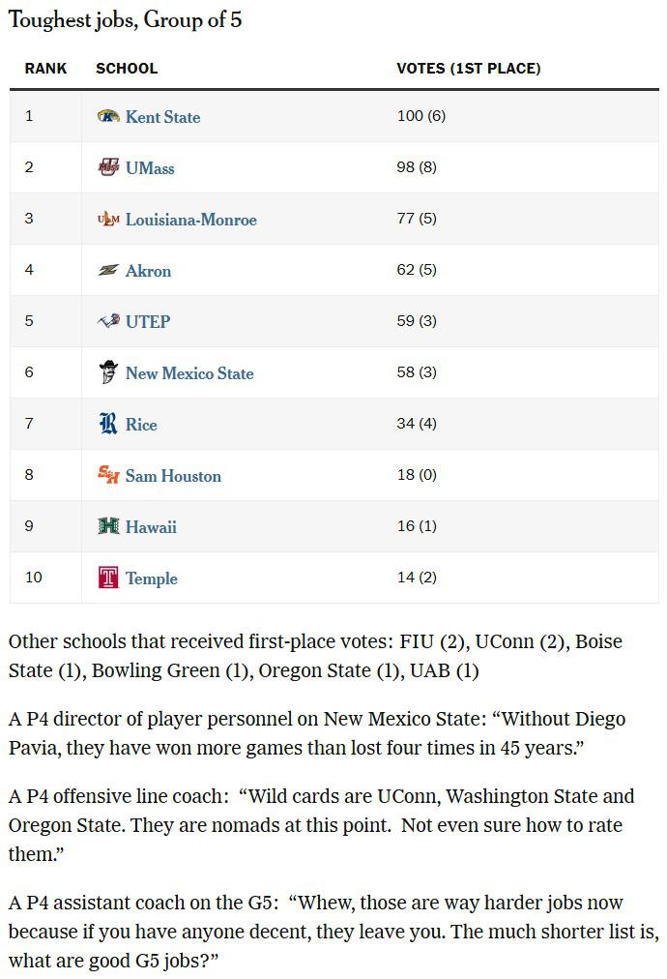Open the Sam Houston link
Screen dimensions: 667x979
pyautogui.click(x=173, y=476)
